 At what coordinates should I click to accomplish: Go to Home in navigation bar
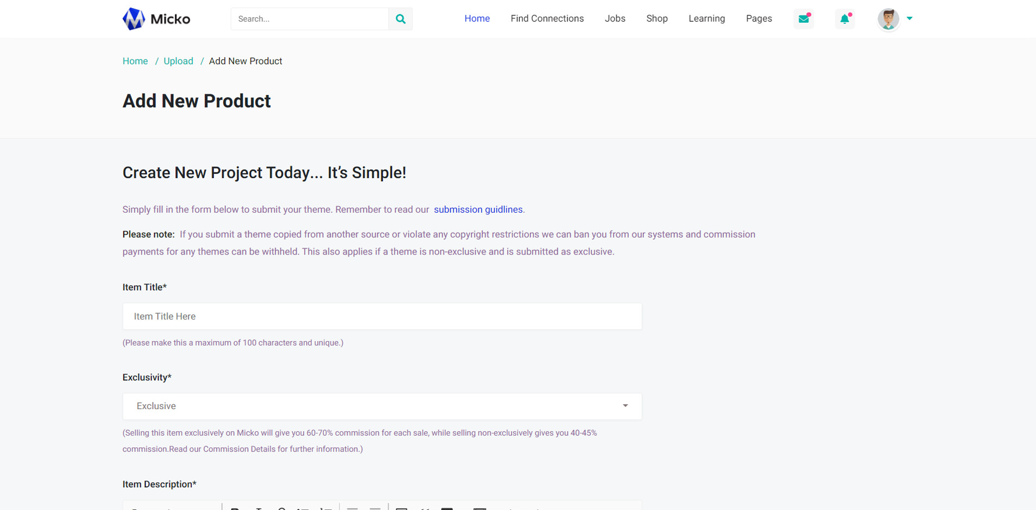pos(477,18)
